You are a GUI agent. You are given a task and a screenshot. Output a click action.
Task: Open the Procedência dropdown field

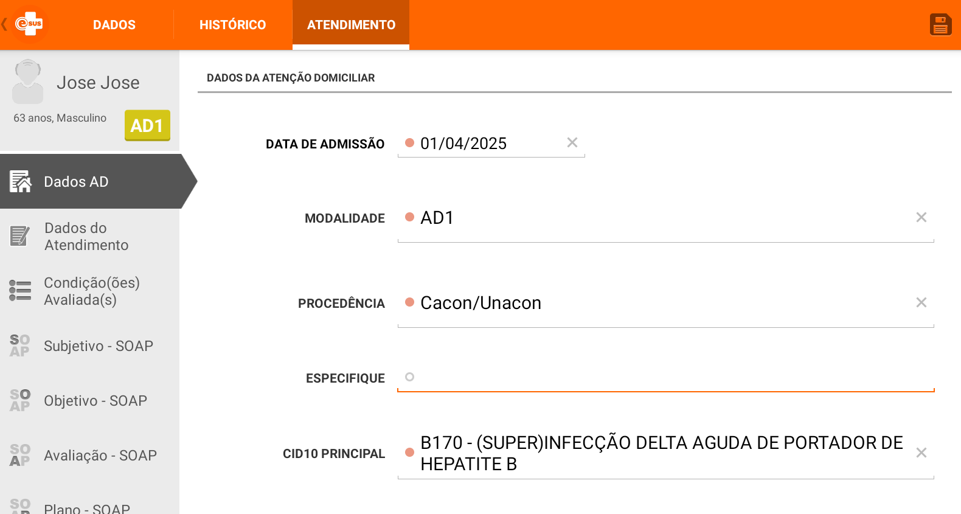(666, 303)
